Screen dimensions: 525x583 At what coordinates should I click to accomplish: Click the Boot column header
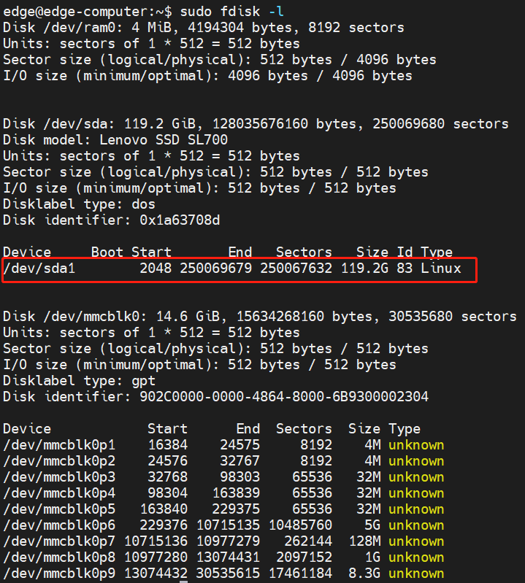(x=107, y=252)
